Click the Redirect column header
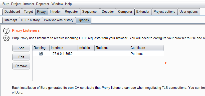Screen dimensions: 205x96 pos(112,48)
